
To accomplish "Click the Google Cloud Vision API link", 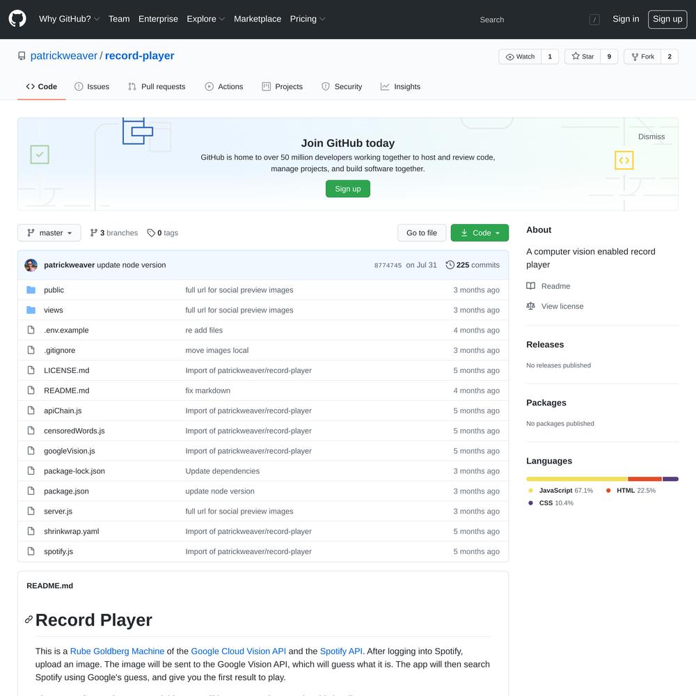I will click(238, 651).
